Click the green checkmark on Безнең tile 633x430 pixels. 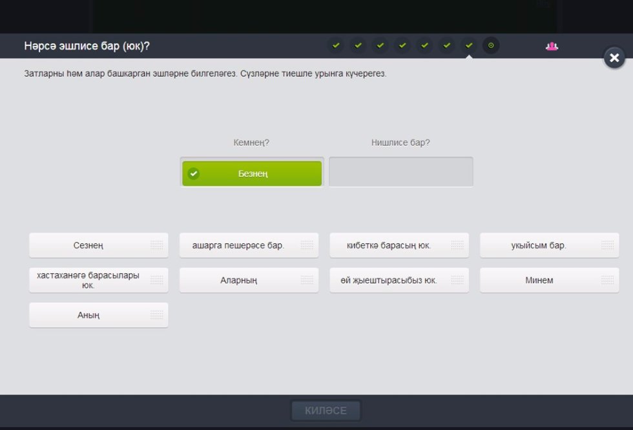pos(193,174)
